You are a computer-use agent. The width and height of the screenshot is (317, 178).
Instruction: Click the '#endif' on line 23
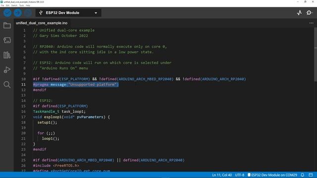tap(40, 149)
